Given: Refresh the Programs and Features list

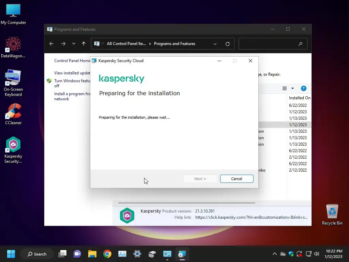Looking at the screenshot, I should click(227, 44).
